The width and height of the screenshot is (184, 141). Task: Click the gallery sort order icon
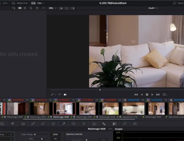click(14, 8)
